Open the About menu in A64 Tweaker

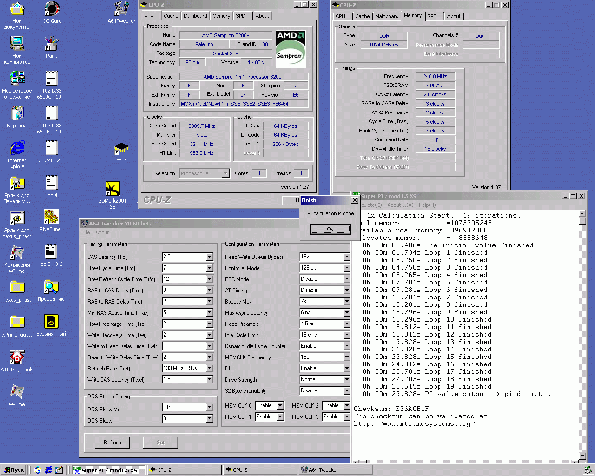[102, 232]
